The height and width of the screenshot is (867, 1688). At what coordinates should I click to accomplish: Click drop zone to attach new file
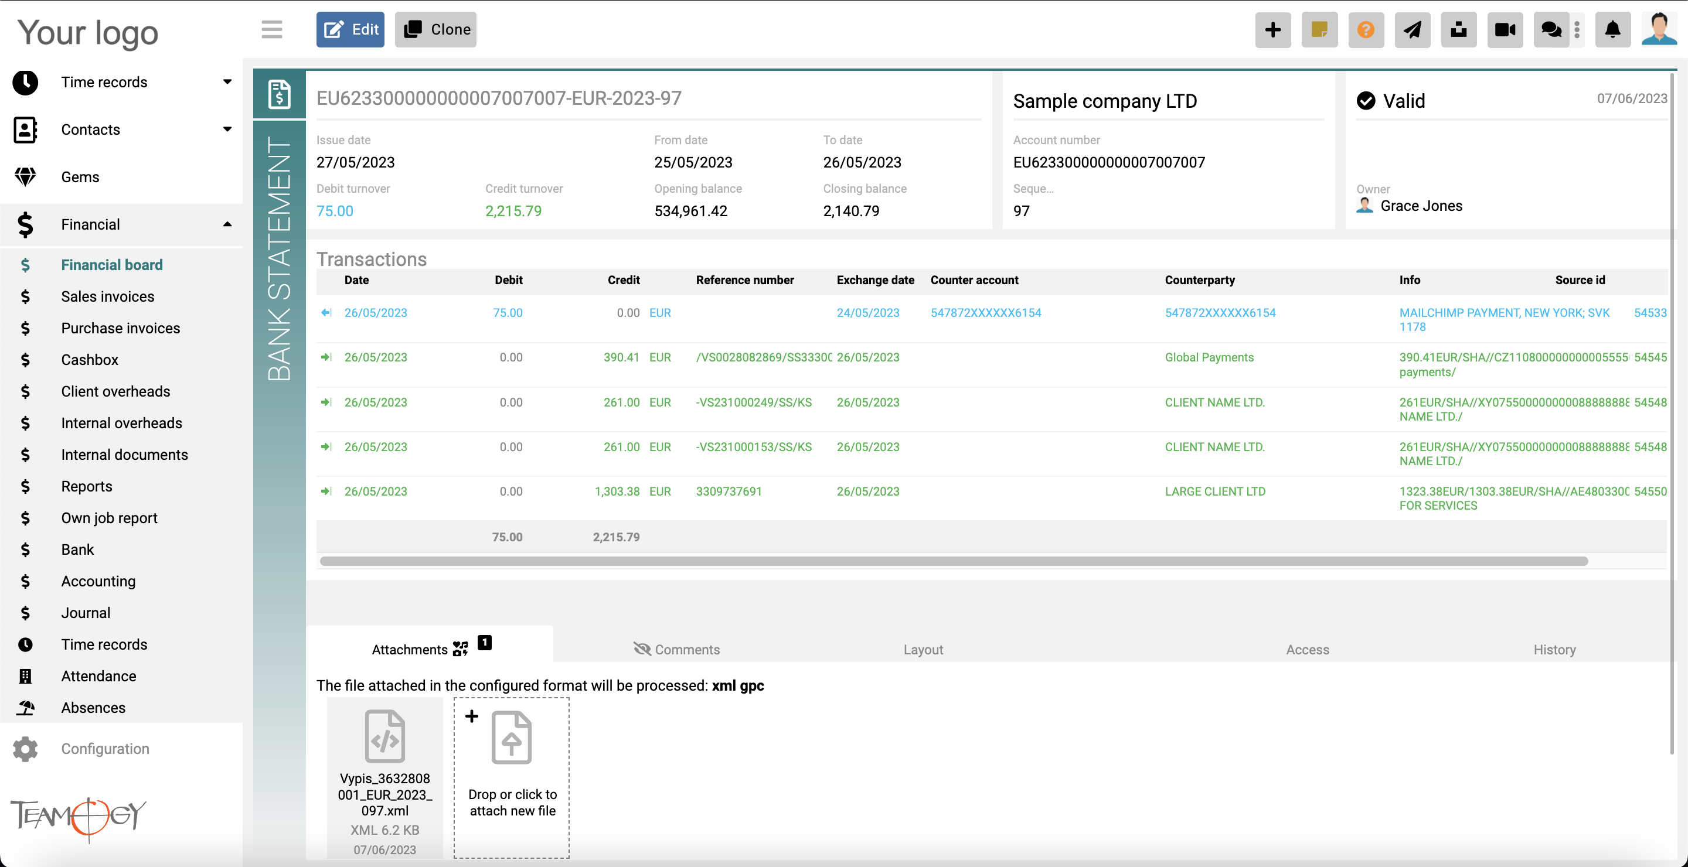[x=512, y=778]
